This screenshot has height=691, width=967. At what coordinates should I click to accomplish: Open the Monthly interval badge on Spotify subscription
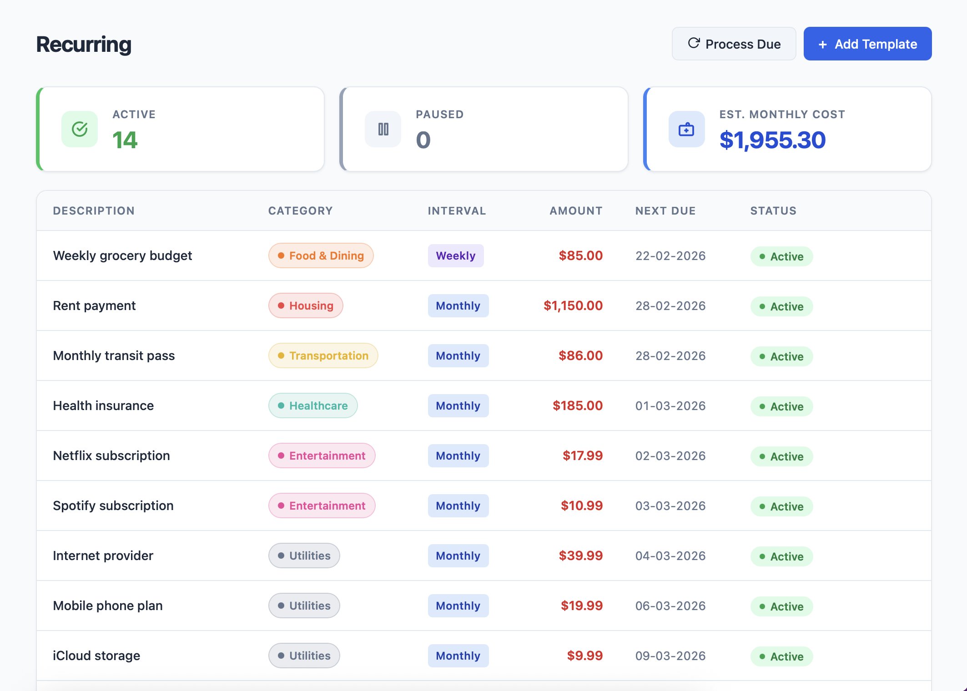458,506
